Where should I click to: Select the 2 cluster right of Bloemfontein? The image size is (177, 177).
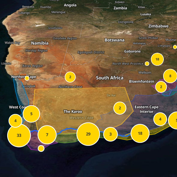161,87
